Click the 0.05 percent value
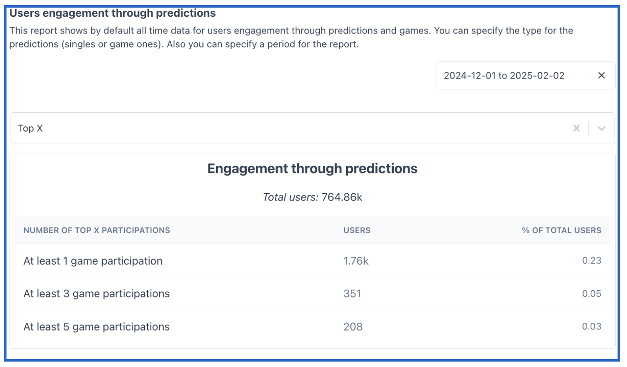The image size is (627, 367). coord(591,294)
